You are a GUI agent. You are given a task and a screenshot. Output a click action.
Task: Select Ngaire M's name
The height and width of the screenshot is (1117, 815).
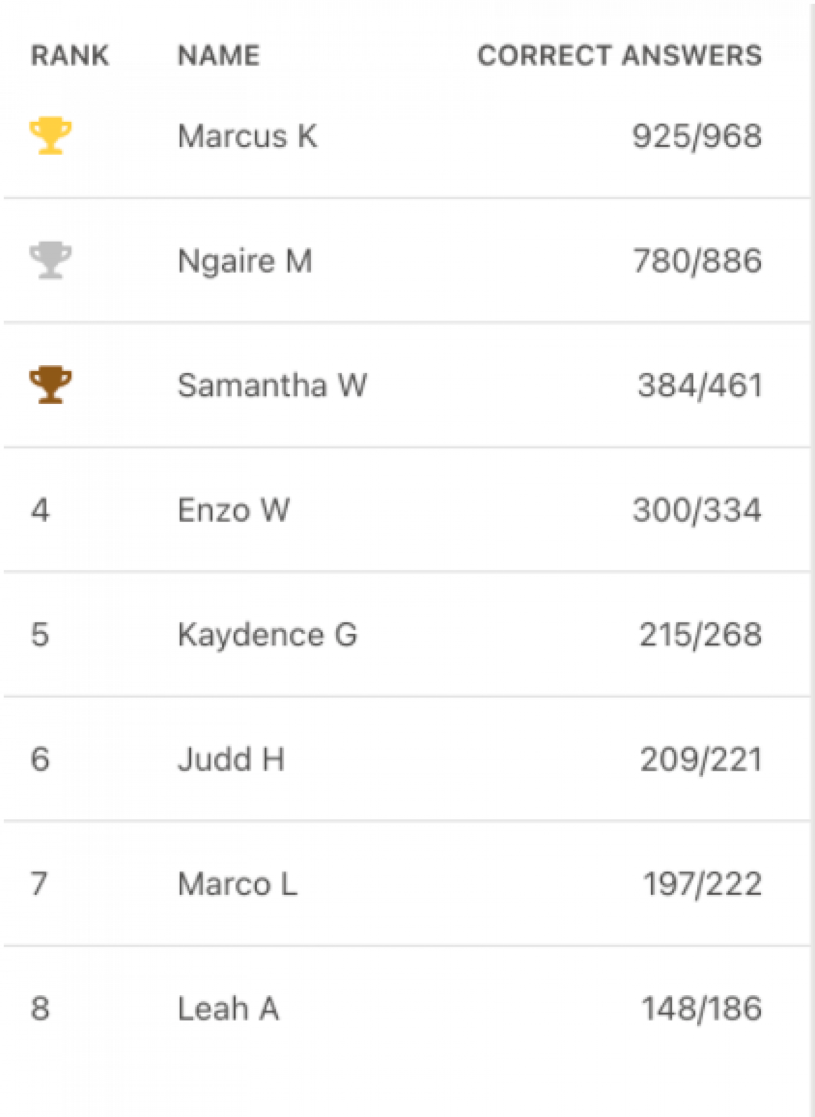pos(244,261)
